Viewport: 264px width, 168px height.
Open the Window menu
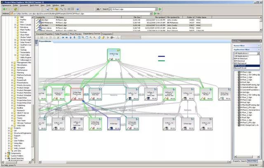click(56, 5)
